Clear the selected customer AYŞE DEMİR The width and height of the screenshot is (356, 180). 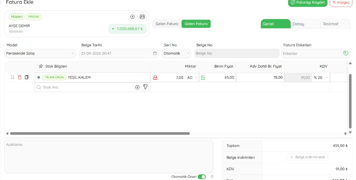pos(132,17)
